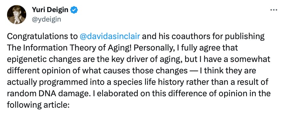
Task: Open the more options ellipsis menu
Action: 273,10
